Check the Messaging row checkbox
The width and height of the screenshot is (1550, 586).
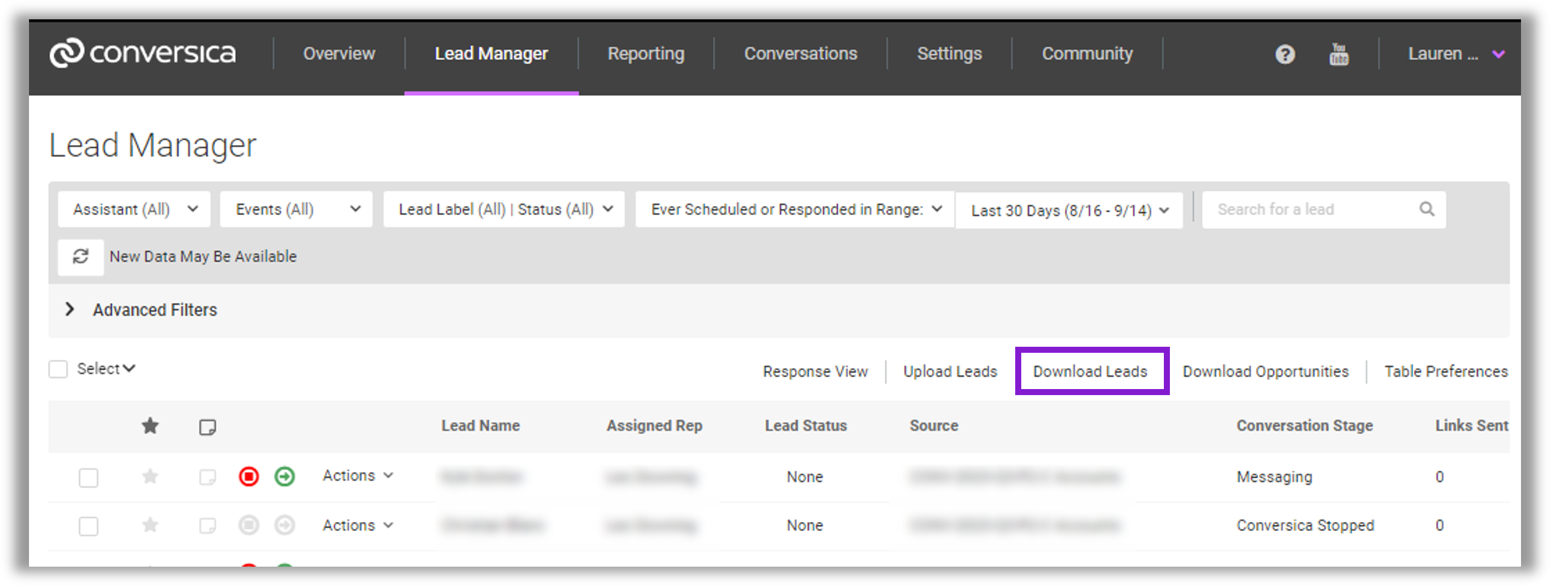pos(88,478)
